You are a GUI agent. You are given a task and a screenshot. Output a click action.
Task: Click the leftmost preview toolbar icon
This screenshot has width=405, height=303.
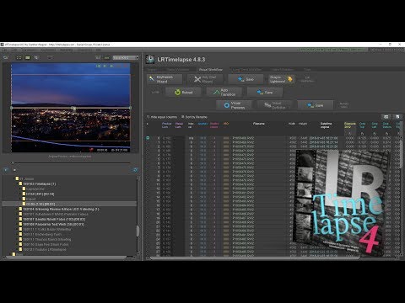[6, 57]
